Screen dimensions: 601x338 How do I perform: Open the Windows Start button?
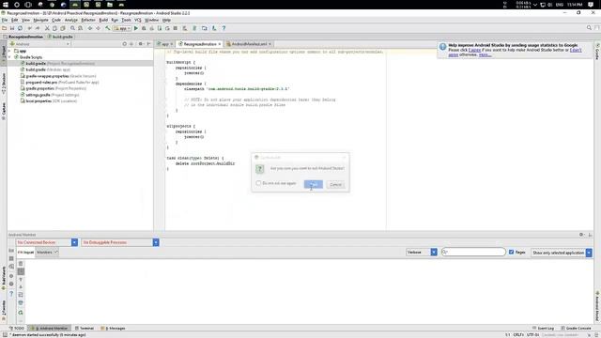[6, 5]
